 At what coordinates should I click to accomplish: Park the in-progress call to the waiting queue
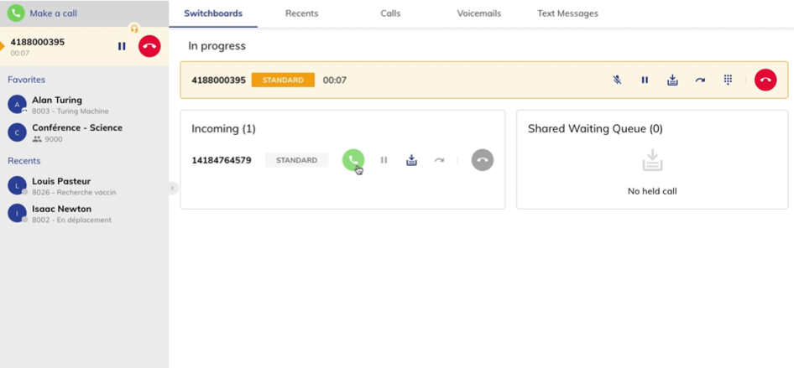click(672, 80)
